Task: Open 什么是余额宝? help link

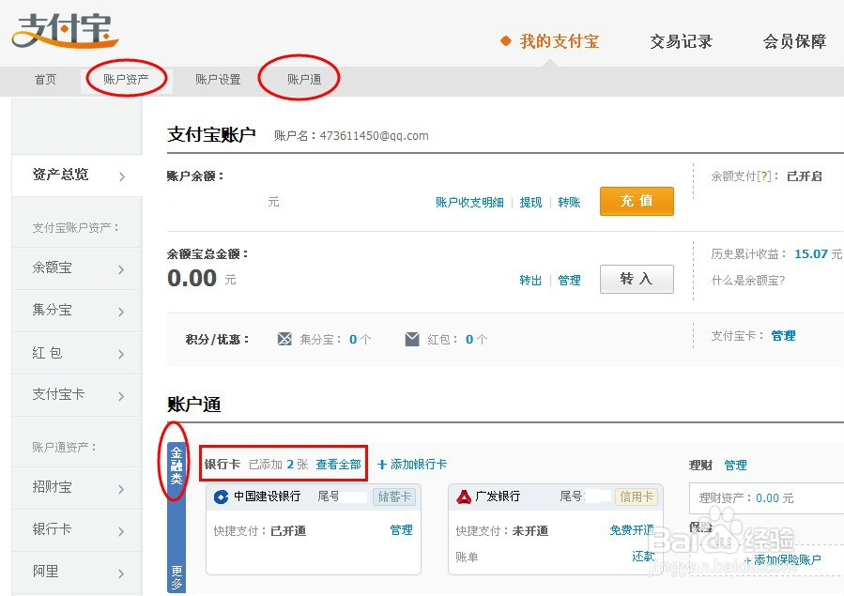Action: pyautogui.click(x=747, y=281)
